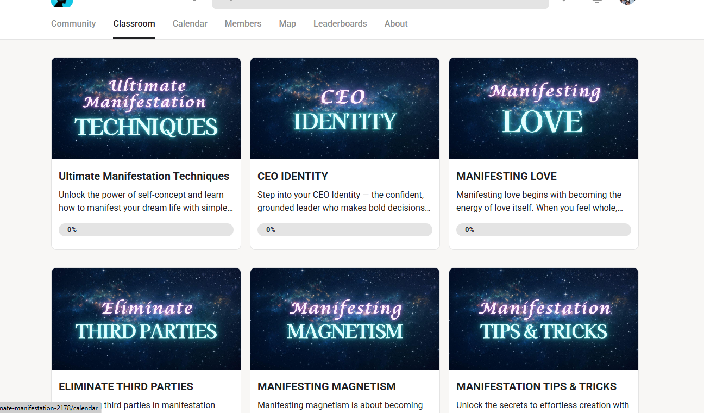Image resolution: width=704 pixels, height=413 pixels.
Task: Open the CEO Identity course banner
Action: [345, 108]
